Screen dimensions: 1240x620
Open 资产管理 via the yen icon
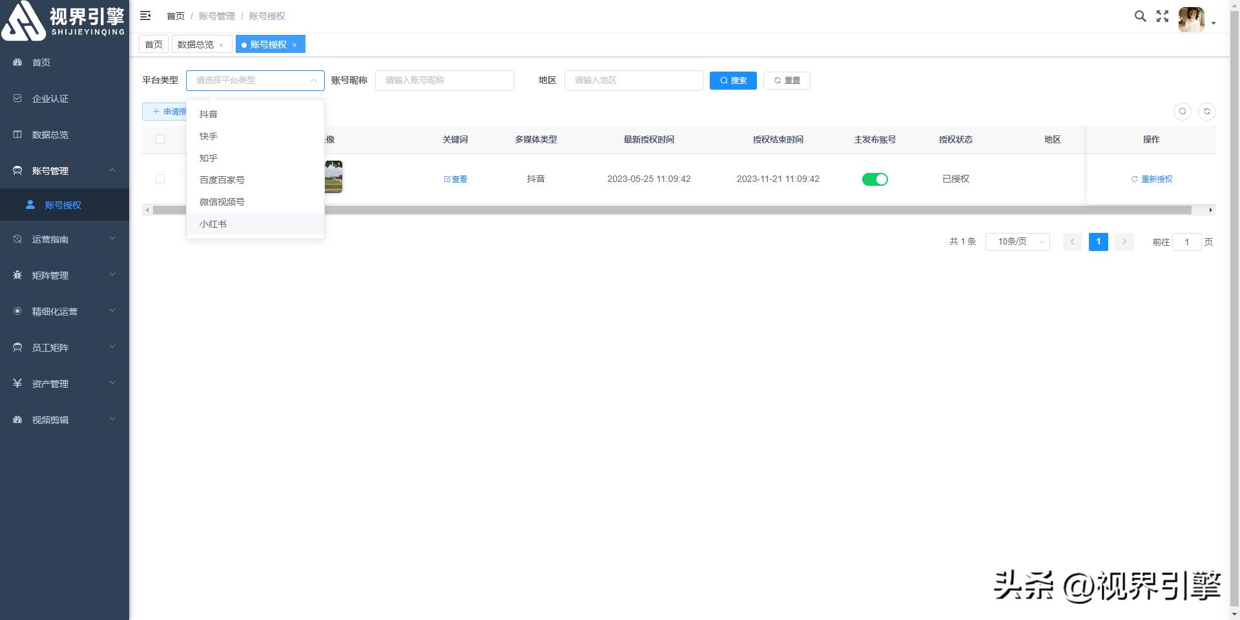(17, 383)
